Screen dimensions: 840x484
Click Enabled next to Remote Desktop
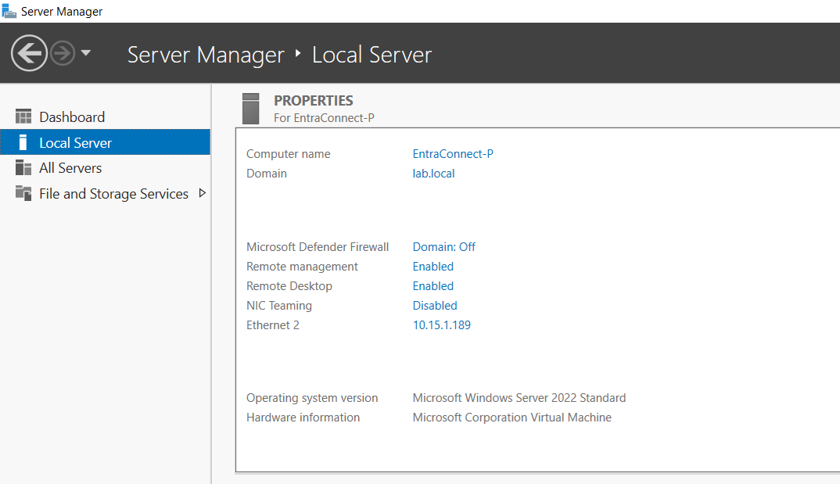click(433, 286)
